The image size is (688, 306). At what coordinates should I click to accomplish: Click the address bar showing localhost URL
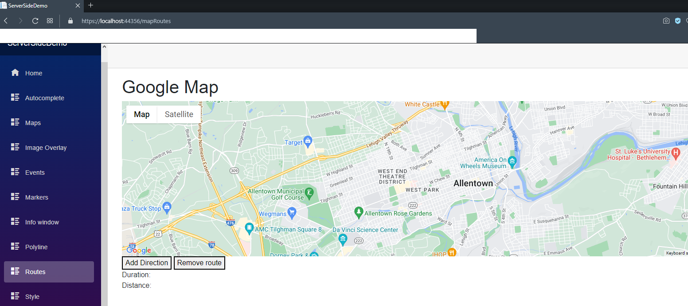126,20
